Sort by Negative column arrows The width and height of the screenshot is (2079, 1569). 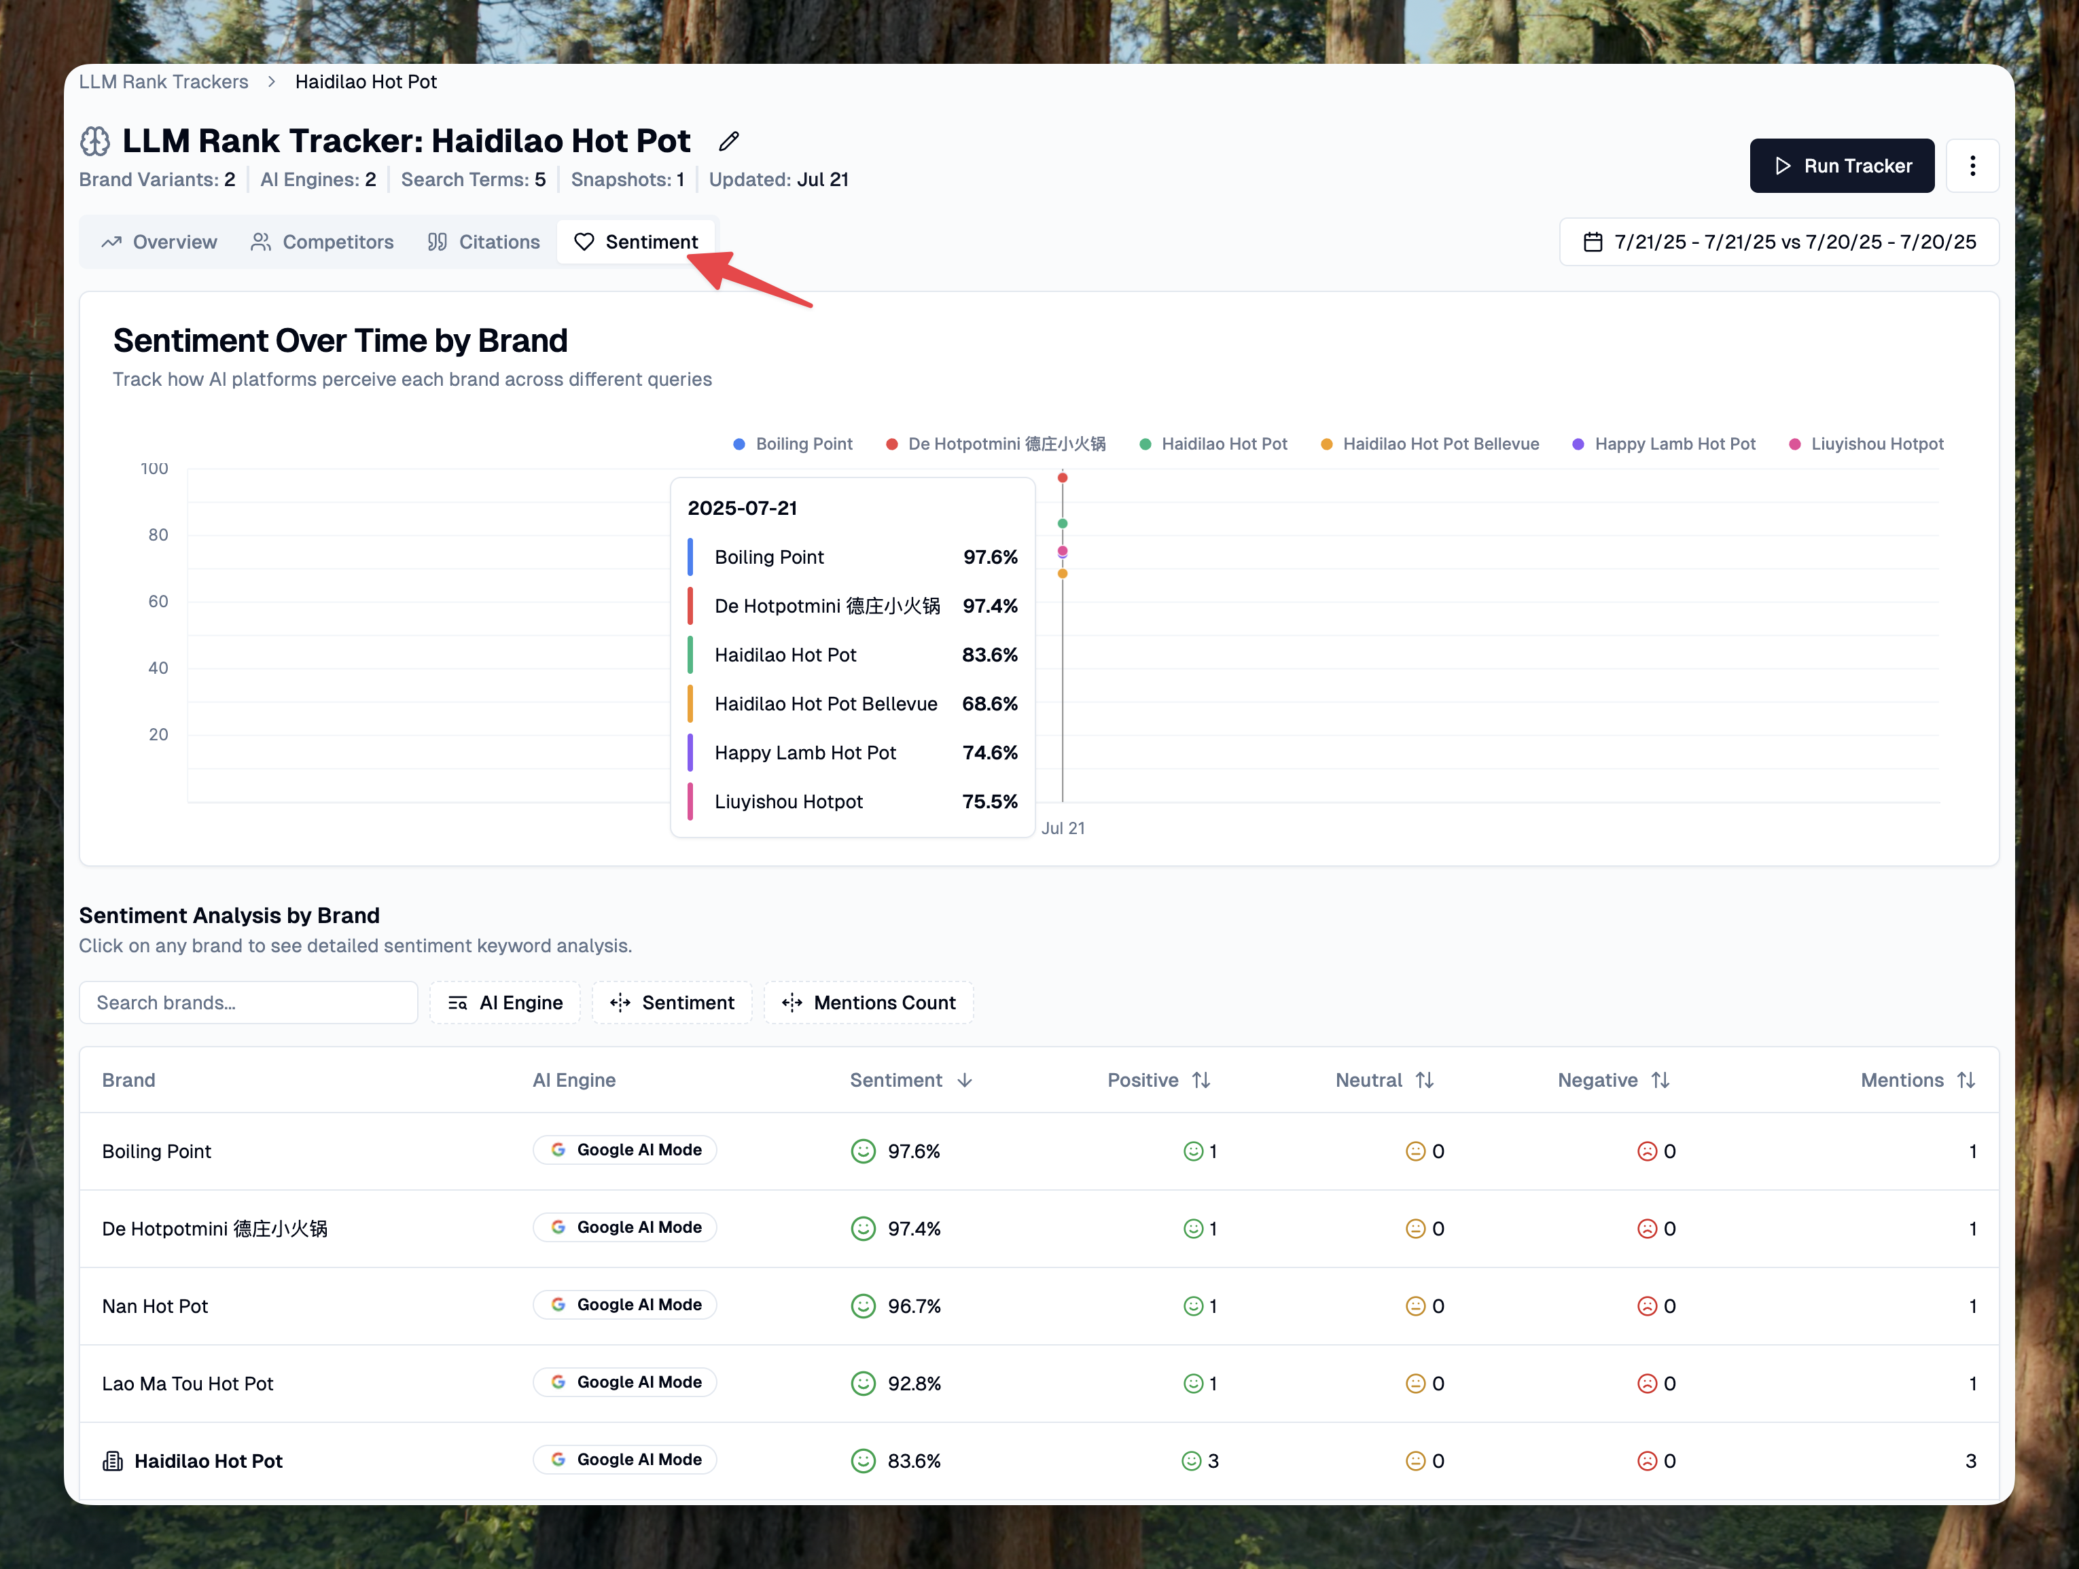pyautogui.click(x=1660, y=1081)
